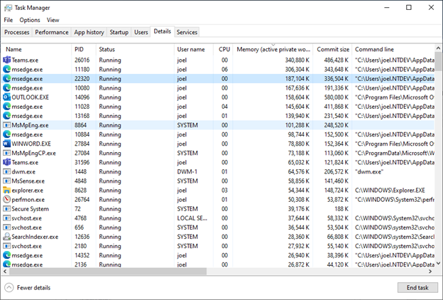Image resolution: width=443 pixels, height=300 pixels.
Task: Click the msedge.exe icon for PID 11180
Action: [6, 70]
